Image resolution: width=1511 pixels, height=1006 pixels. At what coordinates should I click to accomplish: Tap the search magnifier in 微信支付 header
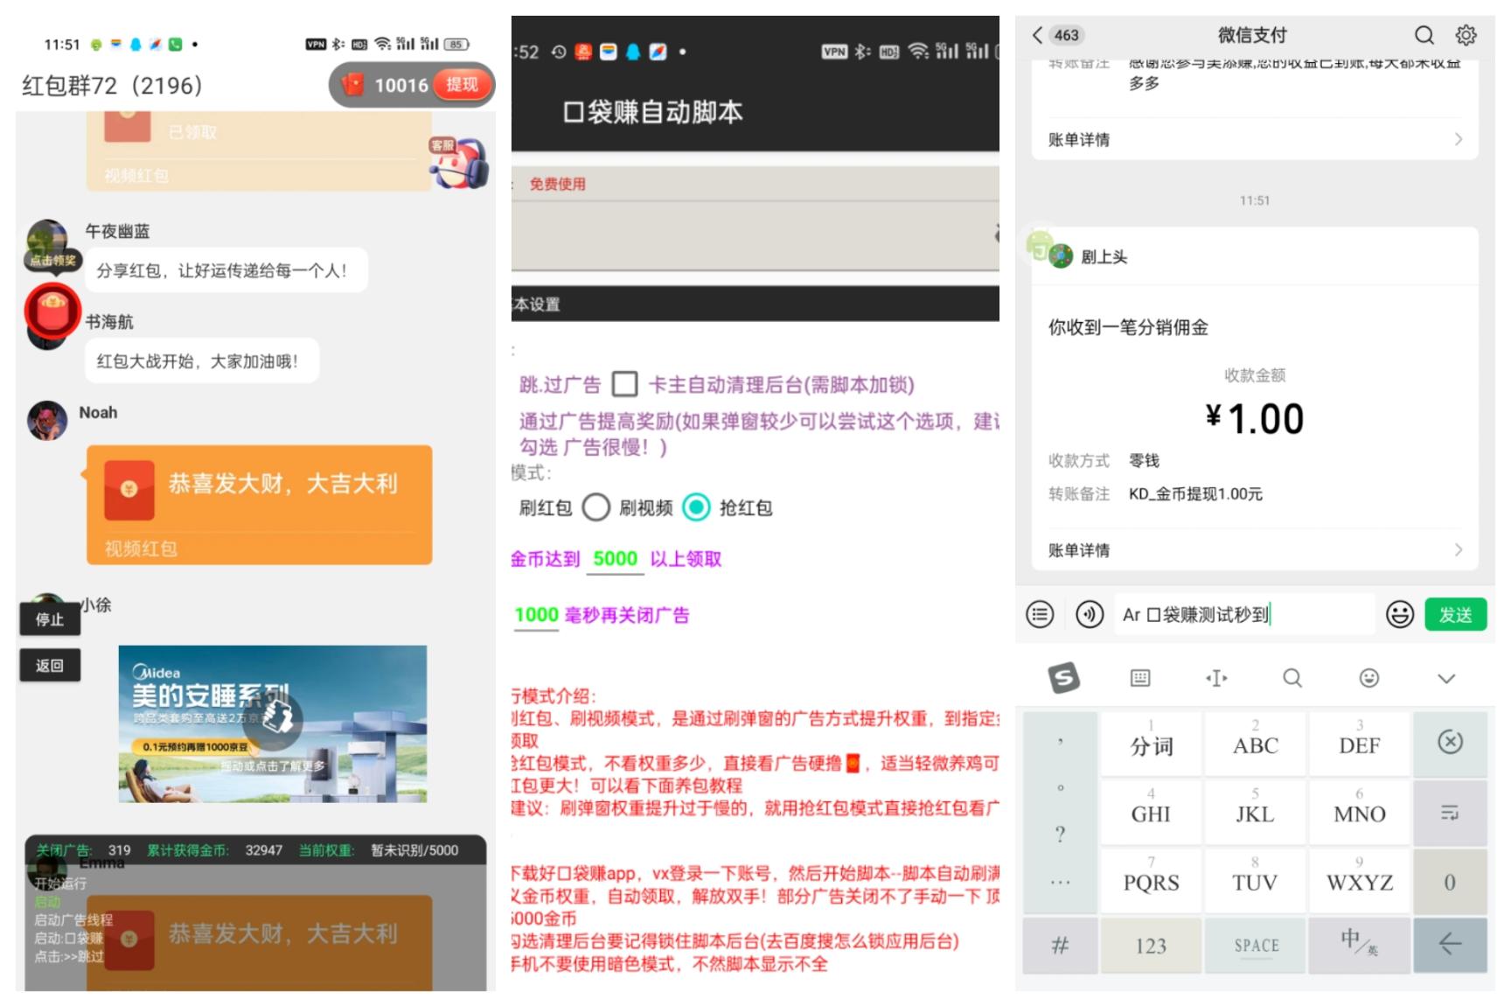point(1424,34)
